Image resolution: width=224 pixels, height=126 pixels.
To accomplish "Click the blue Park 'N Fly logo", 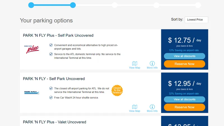I will [x=32, y=92].
